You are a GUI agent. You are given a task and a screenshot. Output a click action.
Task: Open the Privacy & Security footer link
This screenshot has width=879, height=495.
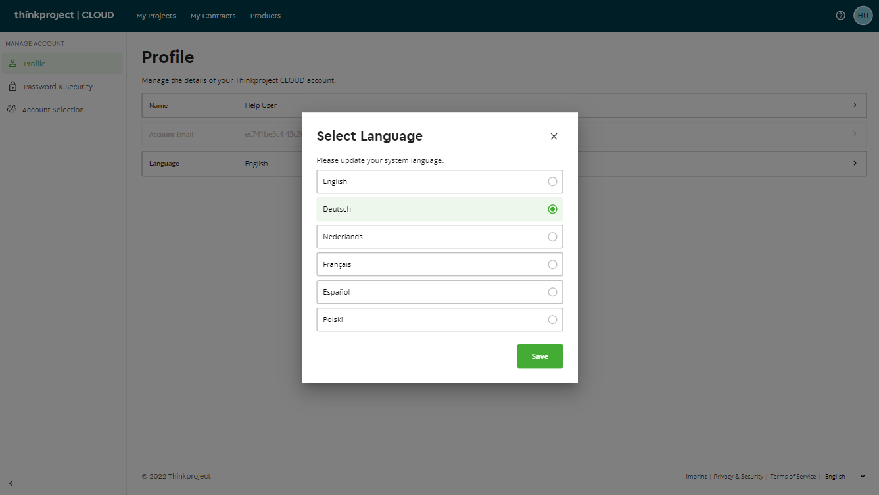click(738, 477)
